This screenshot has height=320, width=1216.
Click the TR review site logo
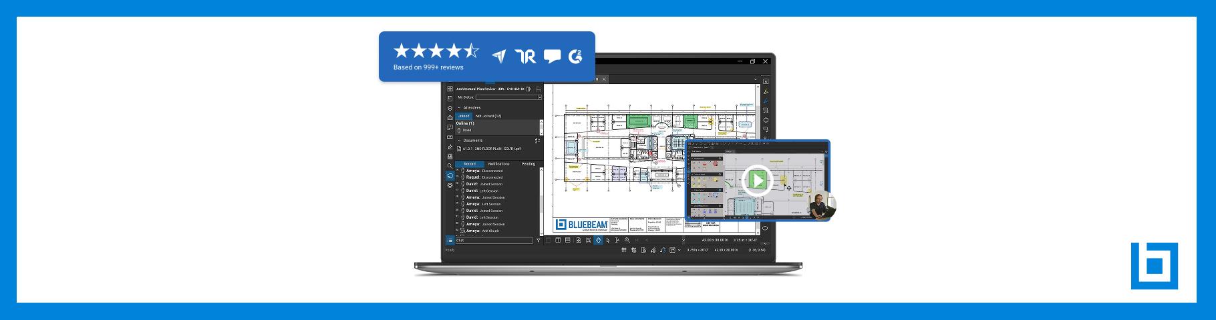(x=526, y=57)
